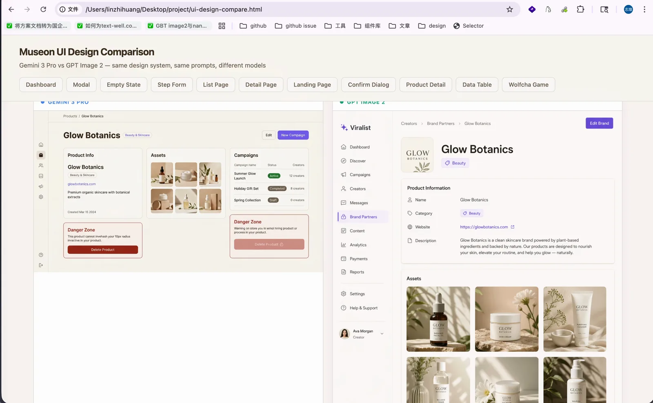Click the Summer Glow Launch campaign name
The width and height of the screenshot is (653, 403).
[245, 176]
